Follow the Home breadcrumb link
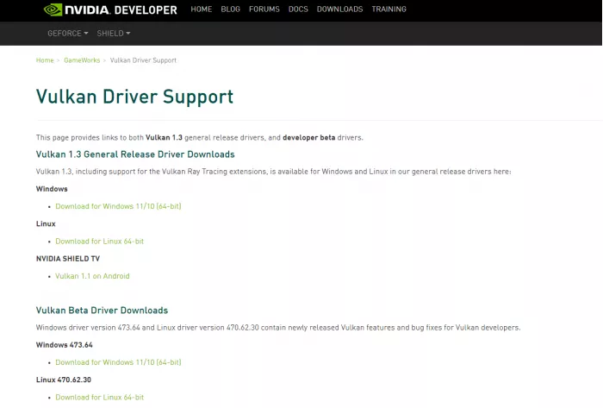This screenshot has width=603, height=408. tap(45, 60)
